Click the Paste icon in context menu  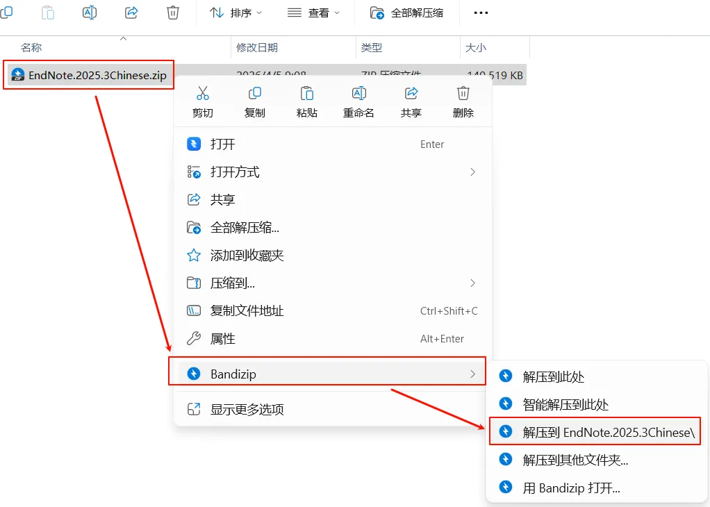(306, 94)
